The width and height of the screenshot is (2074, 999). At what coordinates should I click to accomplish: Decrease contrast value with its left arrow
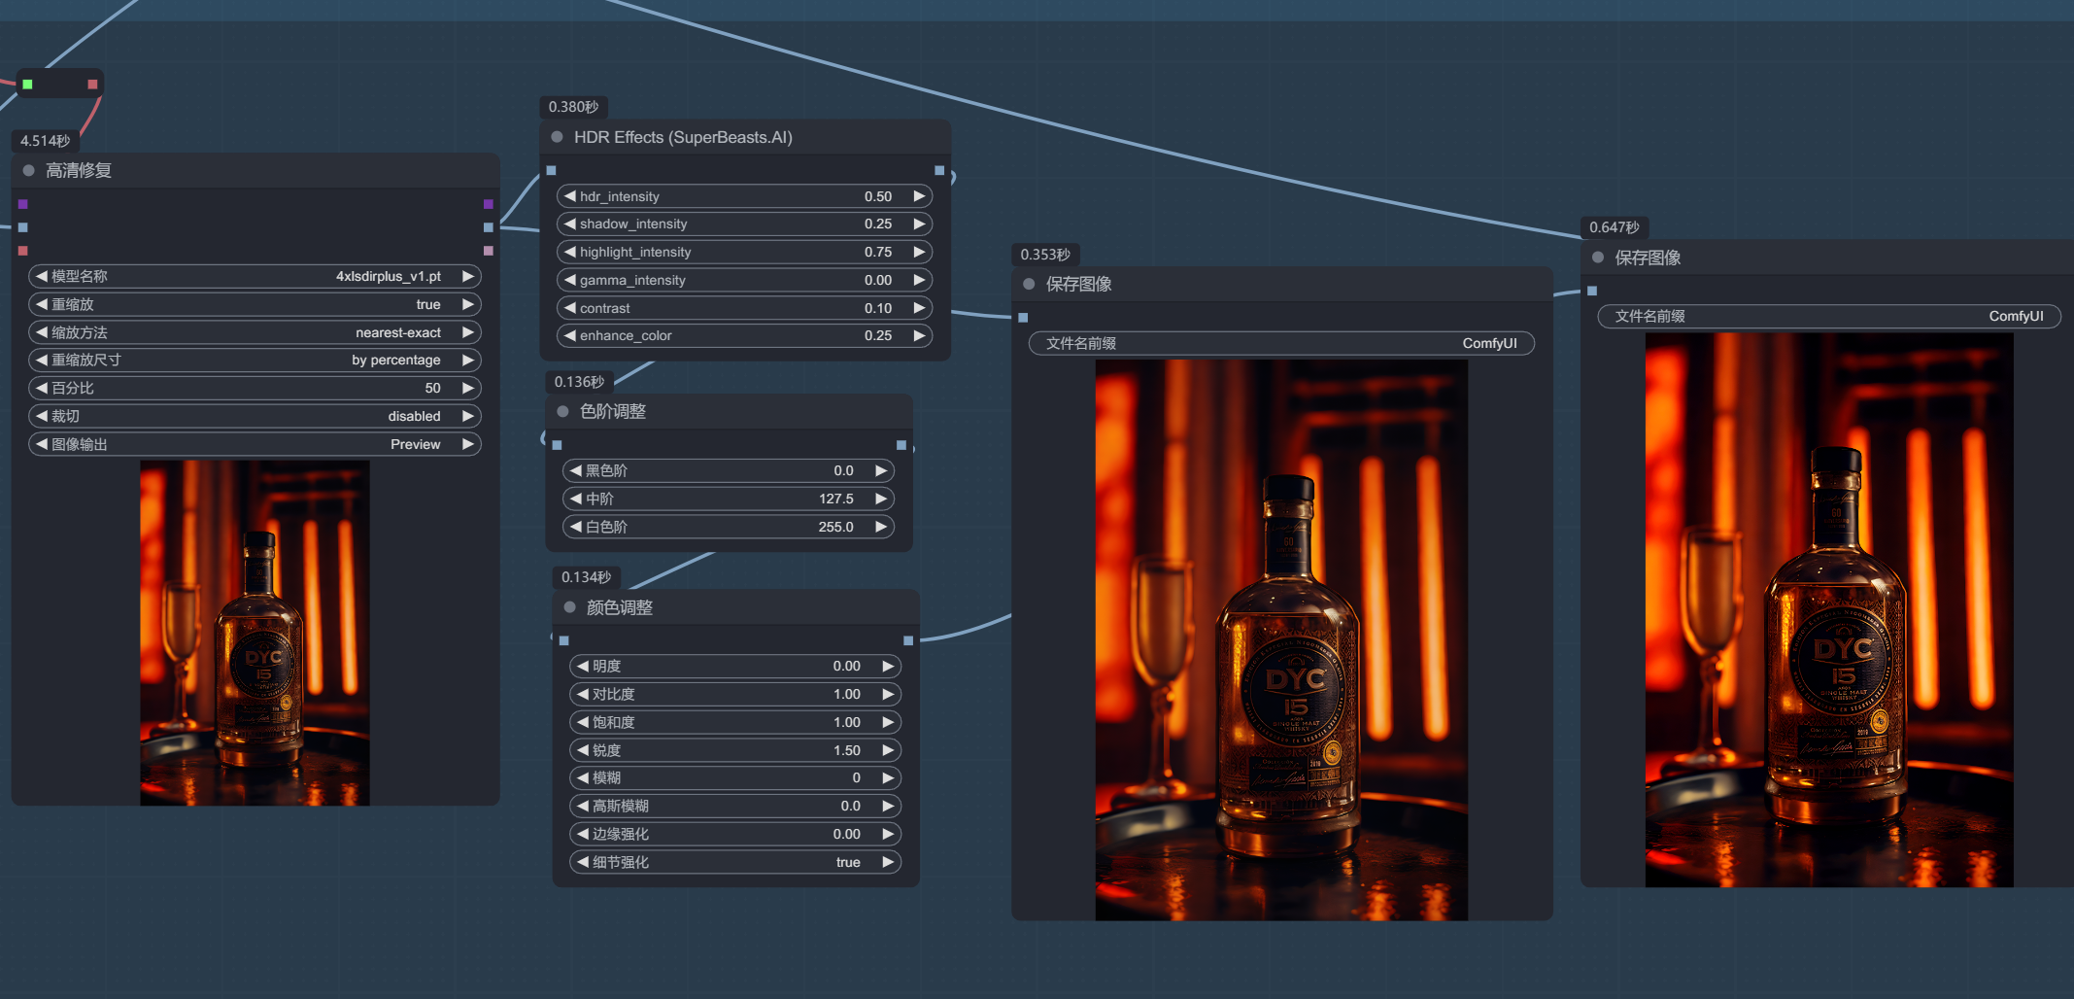pyautogui.click(x=570, y=308)
